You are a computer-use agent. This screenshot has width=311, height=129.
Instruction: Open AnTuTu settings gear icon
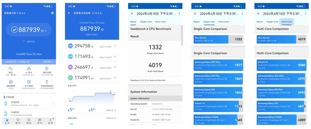pyautogui.click(x=52, y=13)
